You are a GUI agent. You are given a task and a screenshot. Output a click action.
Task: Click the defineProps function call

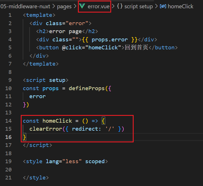pos(87,88)
